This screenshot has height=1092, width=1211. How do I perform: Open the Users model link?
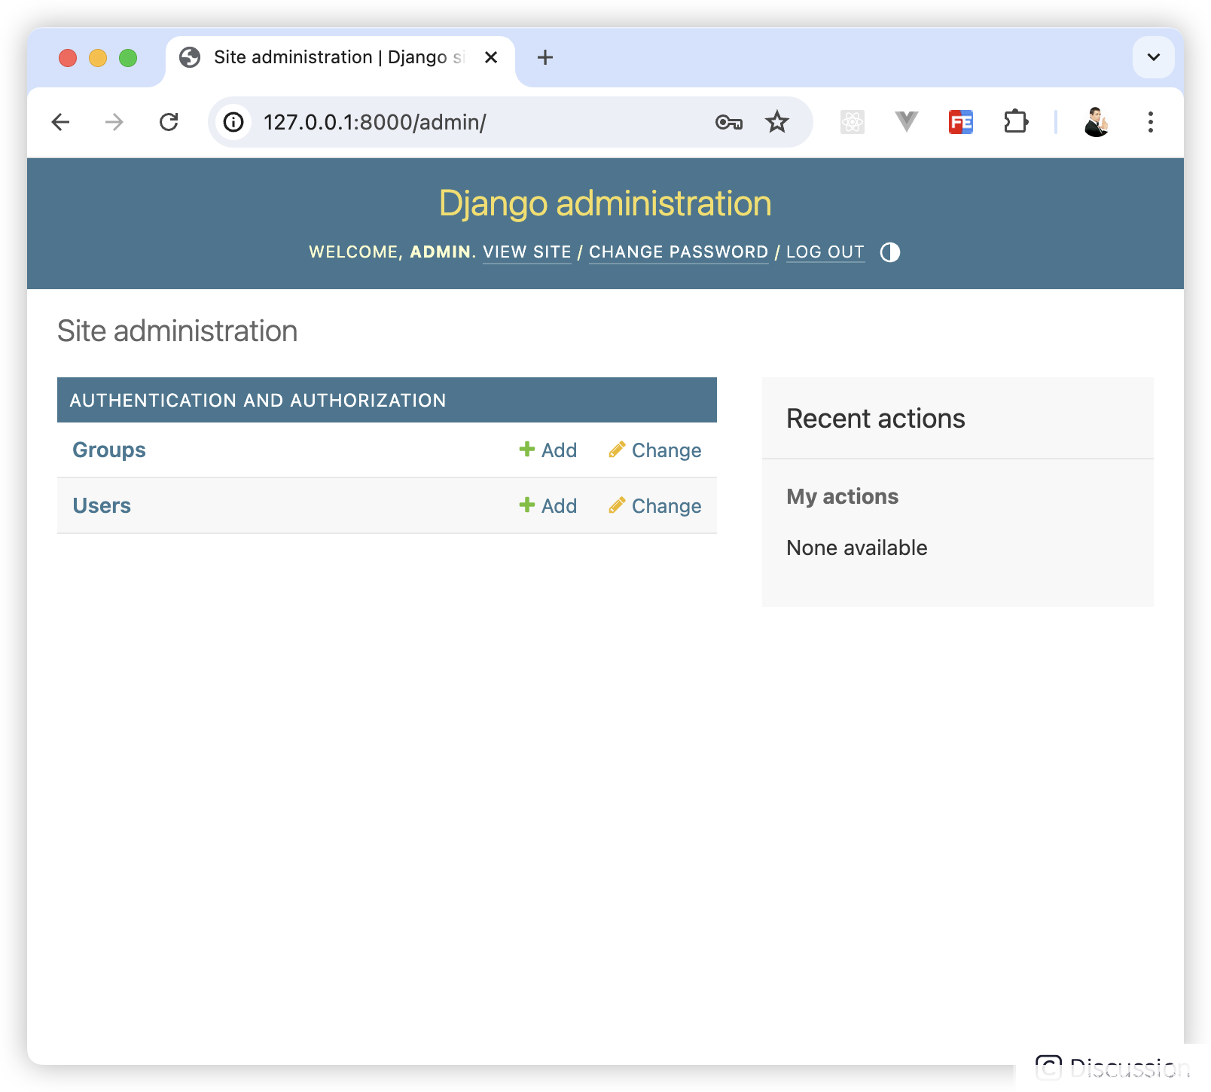tap(102, 506)
